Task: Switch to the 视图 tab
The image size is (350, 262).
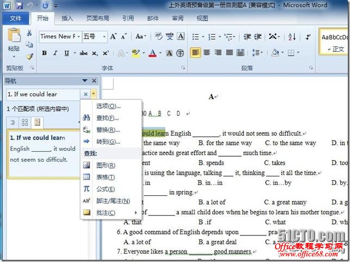Action: tap(202, 18)
